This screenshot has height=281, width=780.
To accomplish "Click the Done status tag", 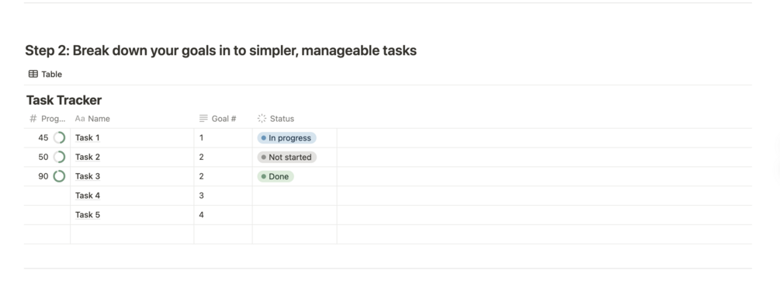I will 276,176.
